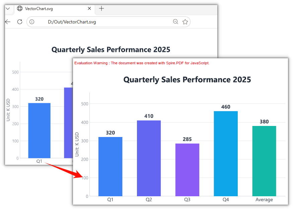Click the 300 axis tick in the PDF chart

pyautogui.click(x=85, y=141)
